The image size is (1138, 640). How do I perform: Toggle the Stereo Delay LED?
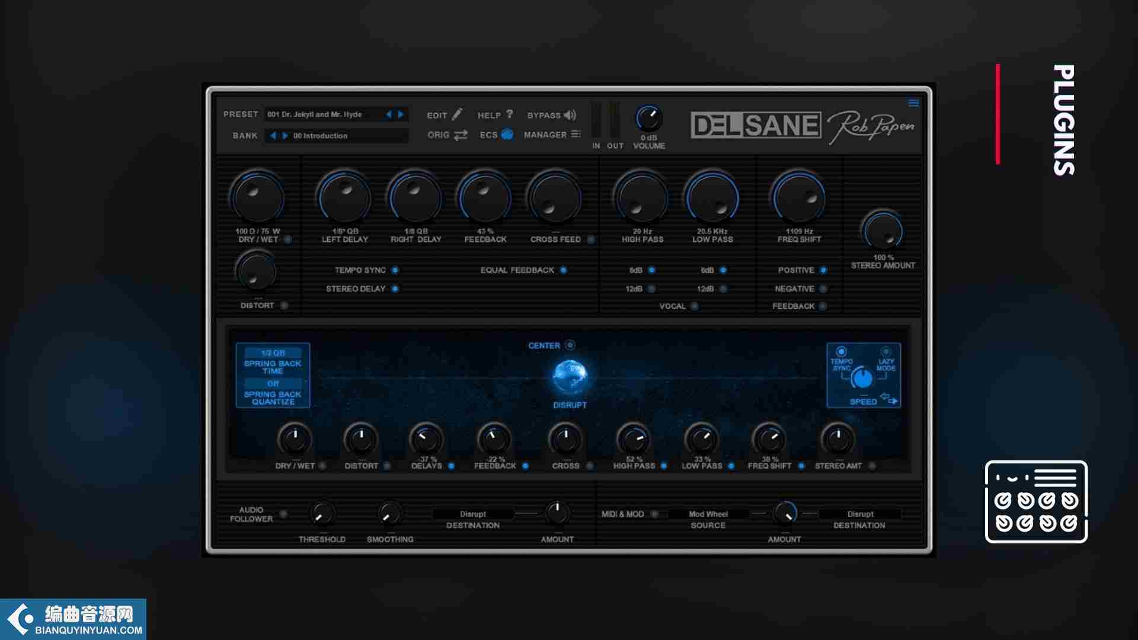click(395, 289)
